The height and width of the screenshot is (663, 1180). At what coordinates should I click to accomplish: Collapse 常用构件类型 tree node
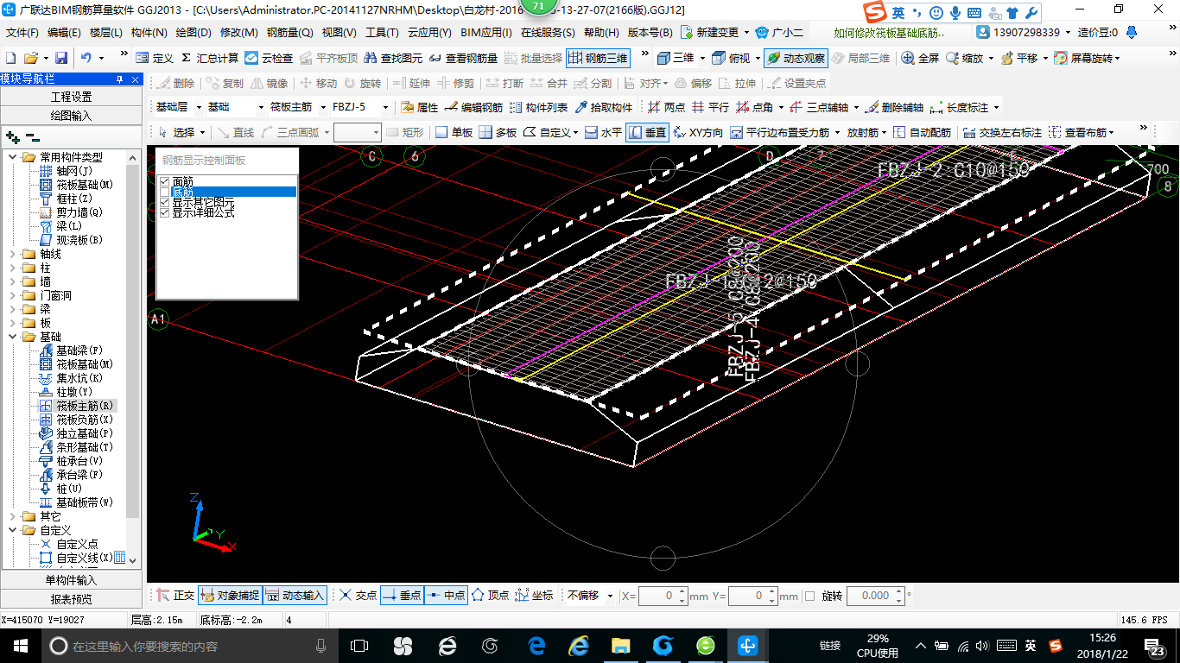[x=13, y=157]
